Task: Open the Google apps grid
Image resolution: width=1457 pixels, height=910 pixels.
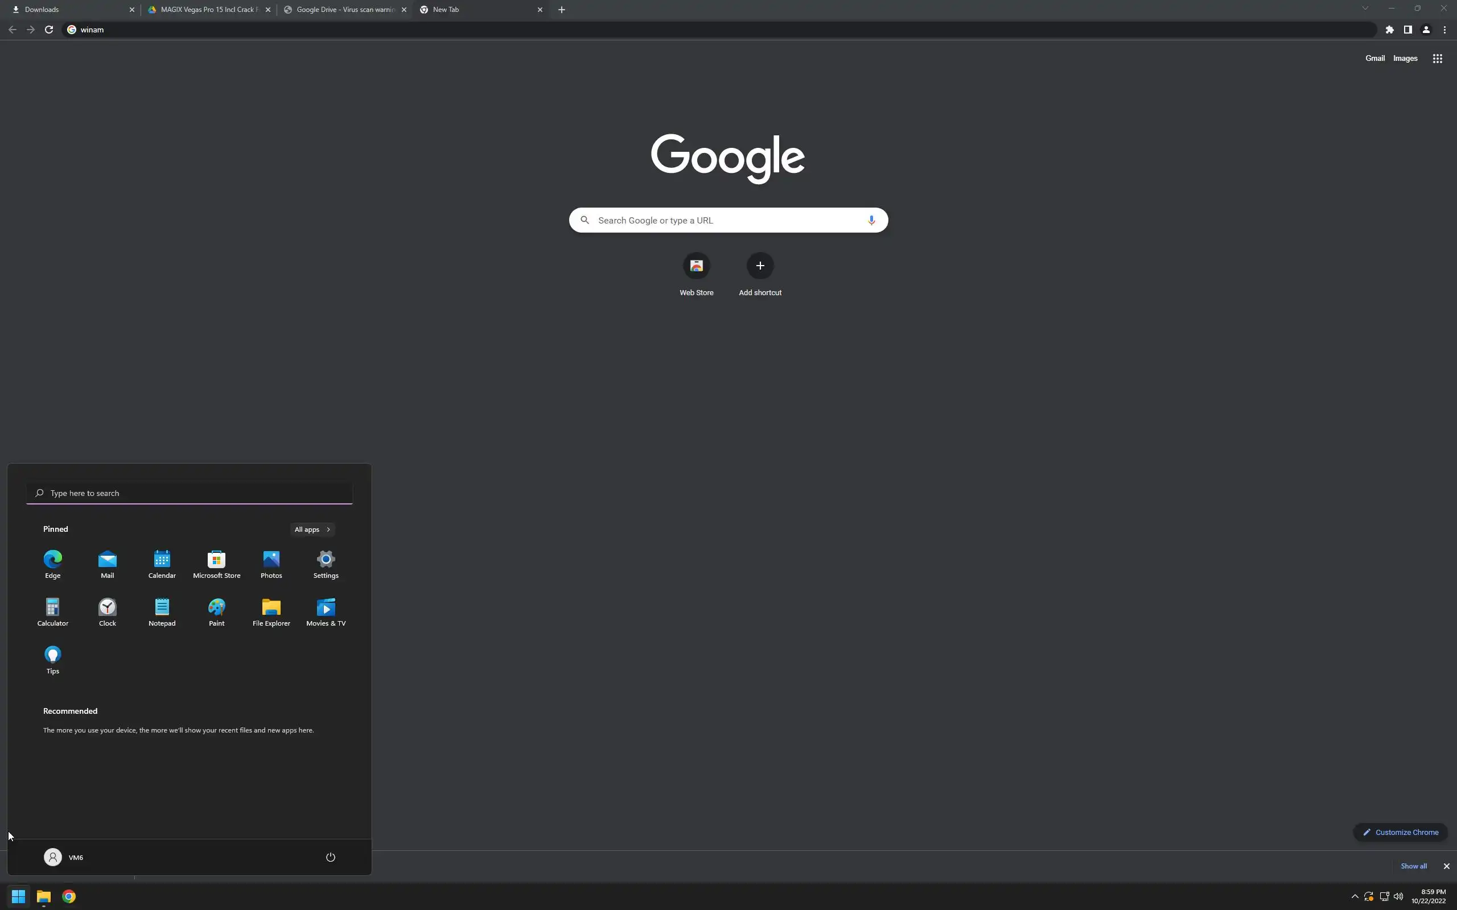Action: [x=1437, y=59]
